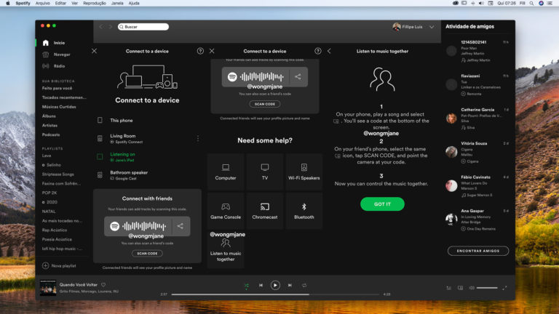This screenshot has height=314, width=559.
Task: Close the second Connect to a device panel
Action: [212, 51]
